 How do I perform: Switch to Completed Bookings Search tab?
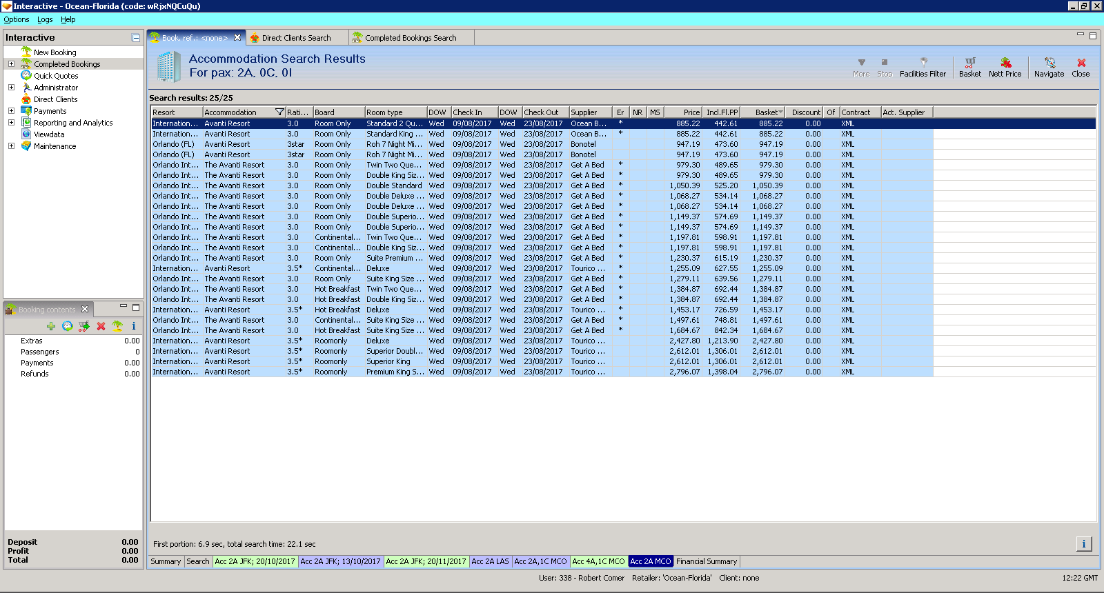(410, 38)
